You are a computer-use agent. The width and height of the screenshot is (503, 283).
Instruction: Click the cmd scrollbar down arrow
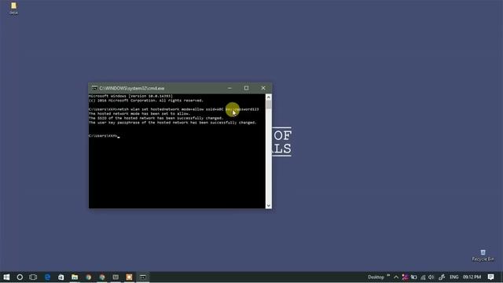[269, 205]
